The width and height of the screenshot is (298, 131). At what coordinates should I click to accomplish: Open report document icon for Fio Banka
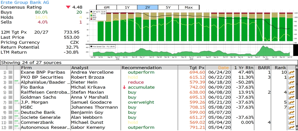tap(10, 87)
